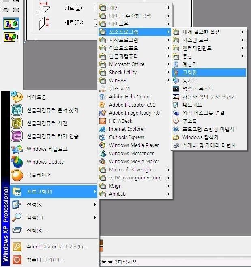The height and width of the screenshot is (267, 251).
Task: Click the 원격 데스크톱 연결 icon
Action: pos(176,113)
